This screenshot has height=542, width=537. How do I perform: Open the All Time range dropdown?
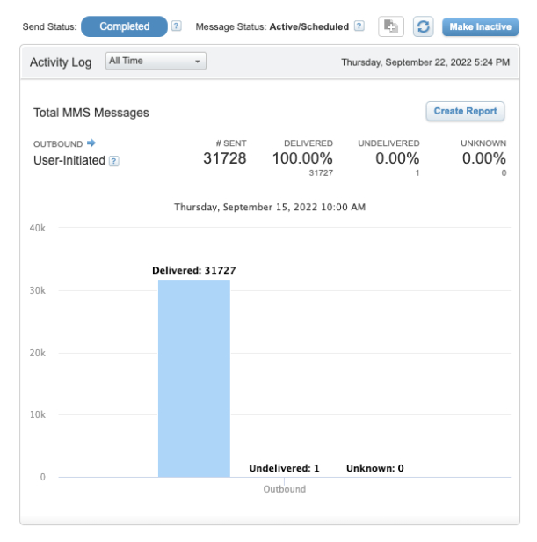155,62
